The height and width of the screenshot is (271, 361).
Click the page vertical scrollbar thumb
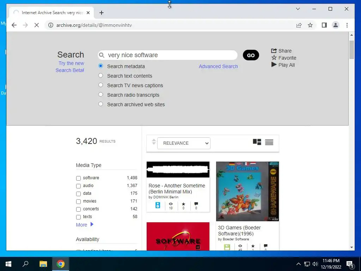(351, 49)
